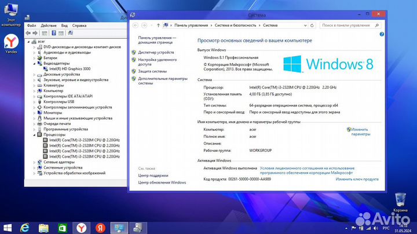Click Изменить параметры link
The width and height of the screenshot is (417, 234).
360,131
